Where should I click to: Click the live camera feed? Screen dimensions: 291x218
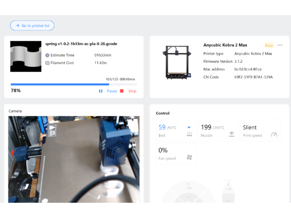pyautogui.click(x=74, y=159)
